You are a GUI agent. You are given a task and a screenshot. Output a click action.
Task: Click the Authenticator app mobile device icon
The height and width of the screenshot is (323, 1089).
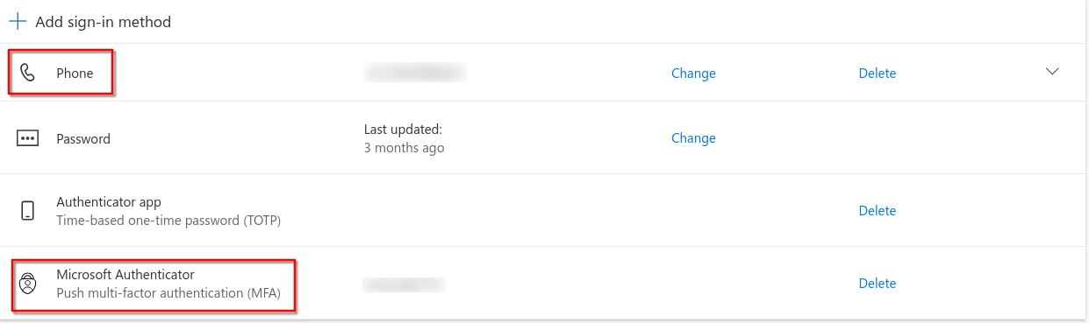(x=28, y=211)
